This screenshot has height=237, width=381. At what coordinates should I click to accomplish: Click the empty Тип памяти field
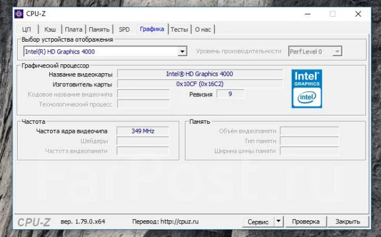pyautogui.click(x=310, y=141)
